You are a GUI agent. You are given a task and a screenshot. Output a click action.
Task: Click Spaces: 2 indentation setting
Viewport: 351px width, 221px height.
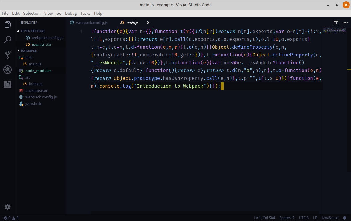click(287, 218)
